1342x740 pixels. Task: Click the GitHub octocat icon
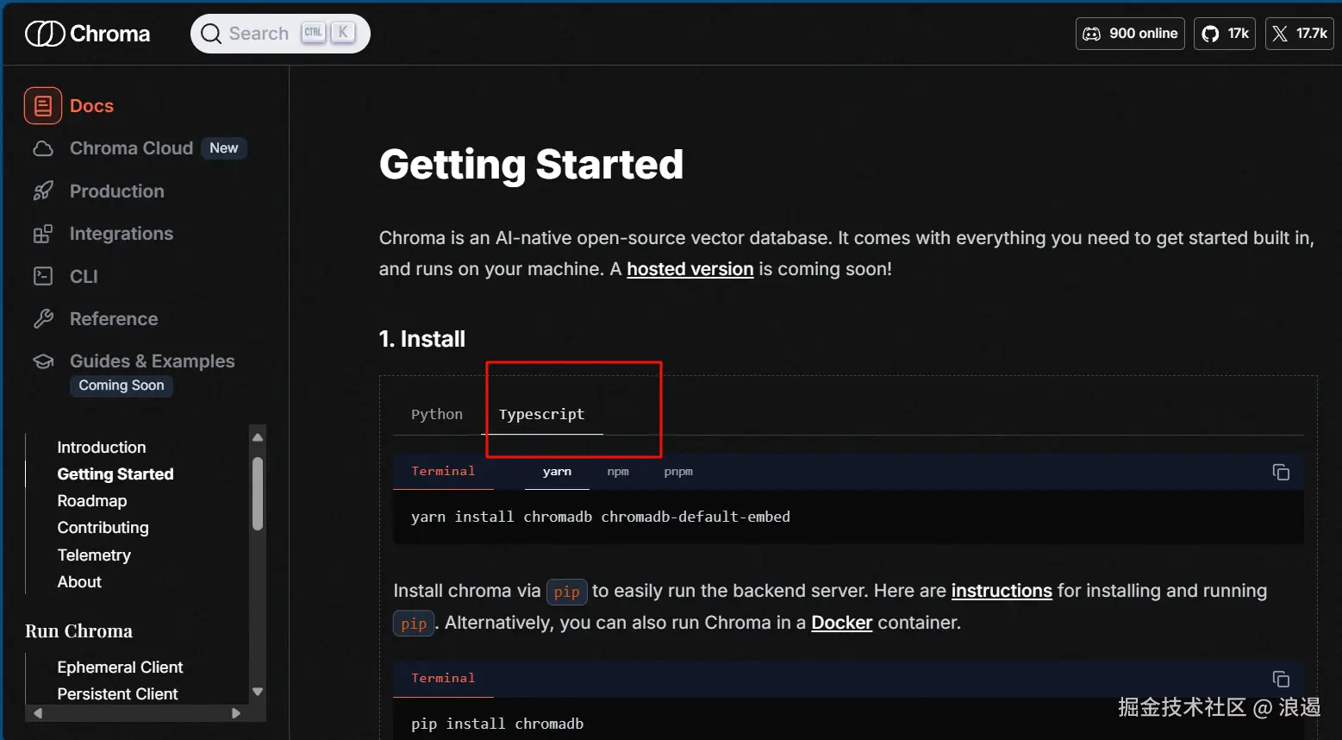1211,34
